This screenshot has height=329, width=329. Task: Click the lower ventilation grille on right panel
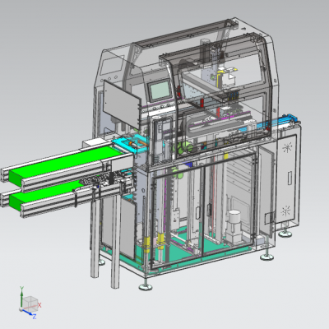(285, 211)
